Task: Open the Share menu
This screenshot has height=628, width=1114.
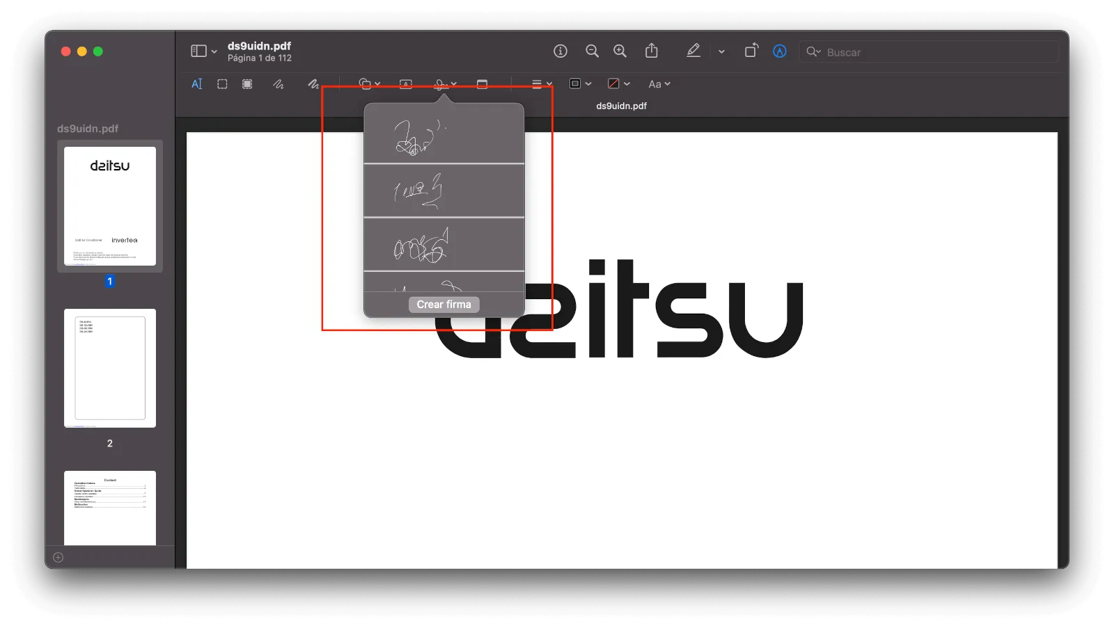Action: pyautogui.click(x=651, y=51)
